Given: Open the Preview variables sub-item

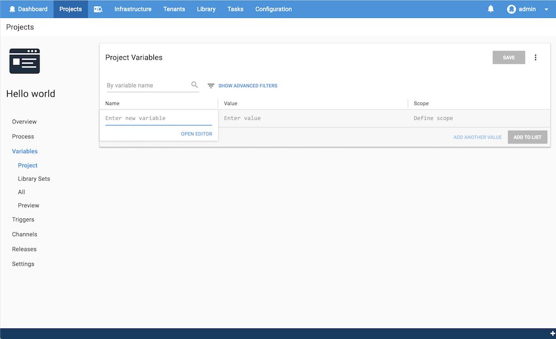Looking at the screenshot, I should tap(28, 206).
